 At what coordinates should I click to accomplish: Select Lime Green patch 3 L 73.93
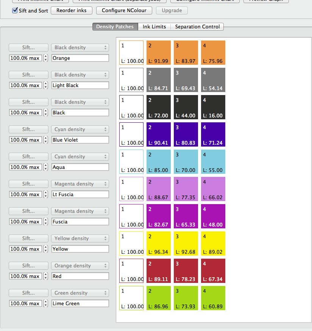click(x=186, y=298)
